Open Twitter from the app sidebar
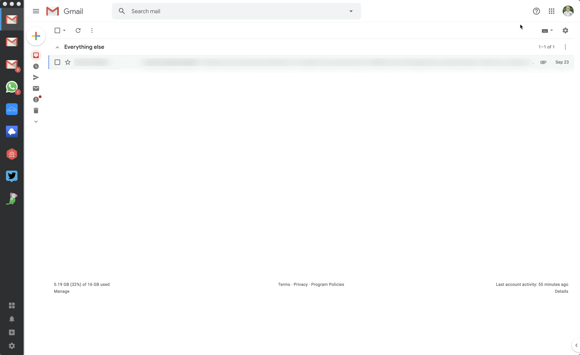This screenshot has height=355, width=580. pyautogui.click(x=12, y=176)
